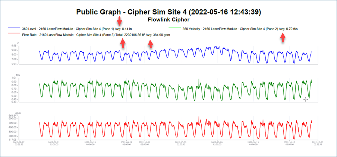This screenshot has height=157, width=337.
Task: Click the Public Graph title text
Action: tap(168, 12)
